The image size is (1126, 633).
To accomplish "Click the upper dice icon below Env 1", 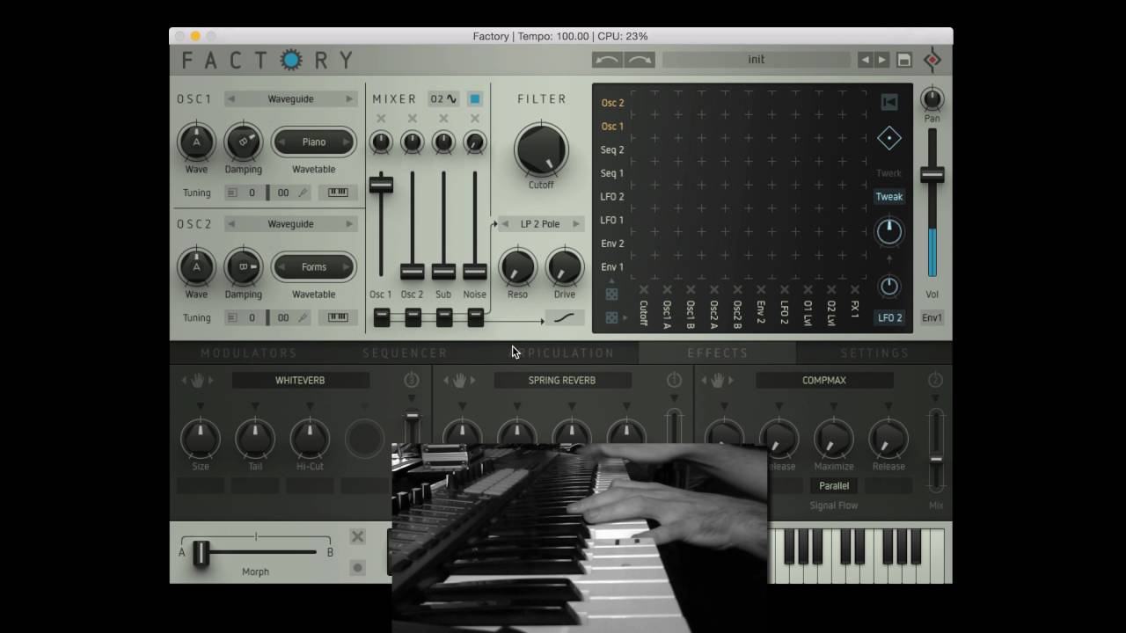I will [611, 295].
